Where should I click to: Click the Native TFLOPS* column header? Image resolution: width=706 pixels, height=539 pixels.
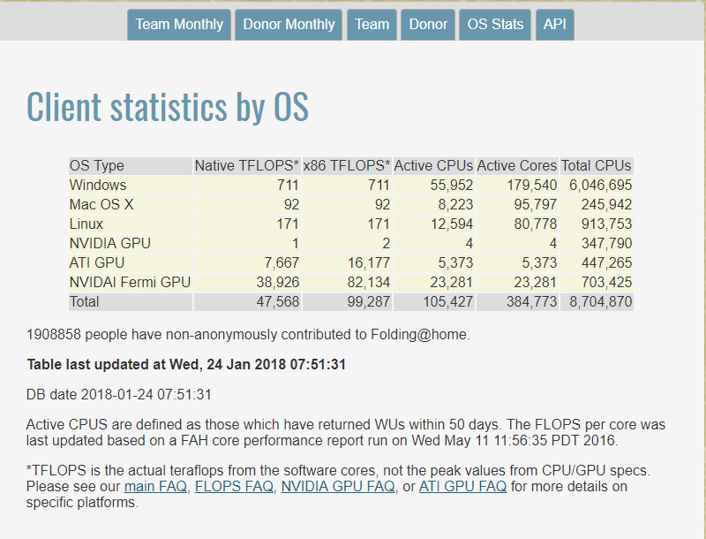[247, 166]
